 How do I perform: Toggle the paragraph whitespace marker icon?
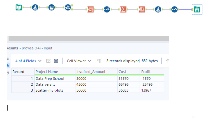(99, 61)
